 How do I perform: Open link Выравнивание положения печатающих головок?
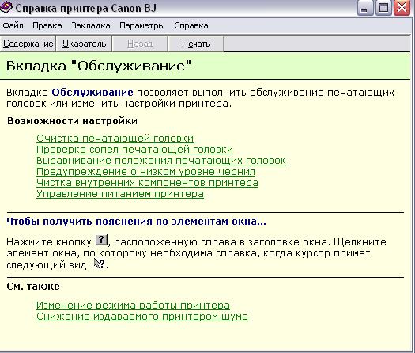coord(161,161)
